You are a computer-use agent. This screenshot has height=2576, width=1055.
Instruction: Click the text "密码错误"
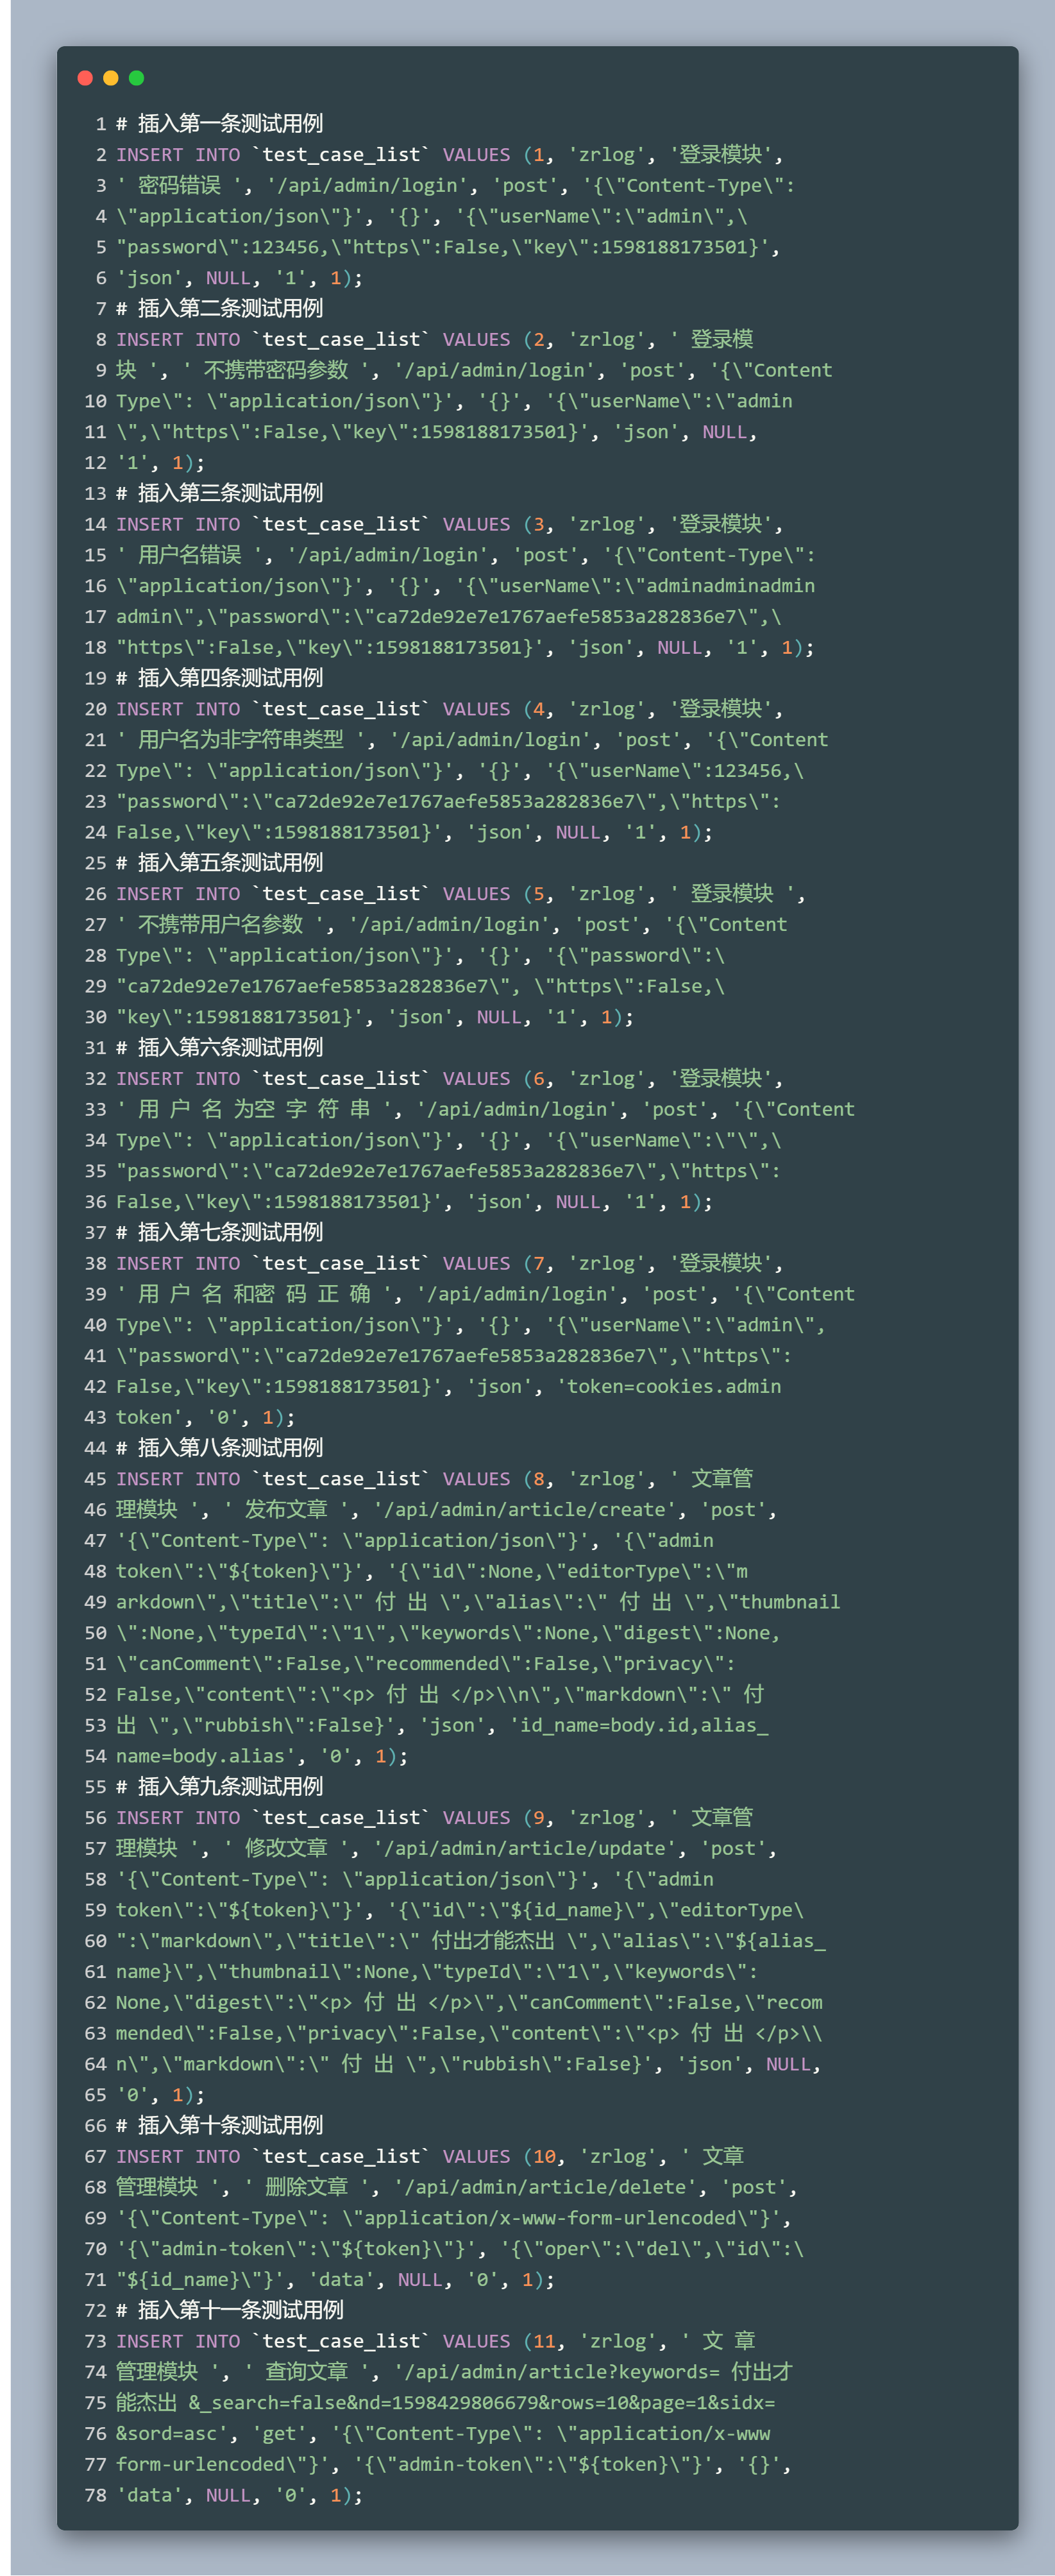179,185
